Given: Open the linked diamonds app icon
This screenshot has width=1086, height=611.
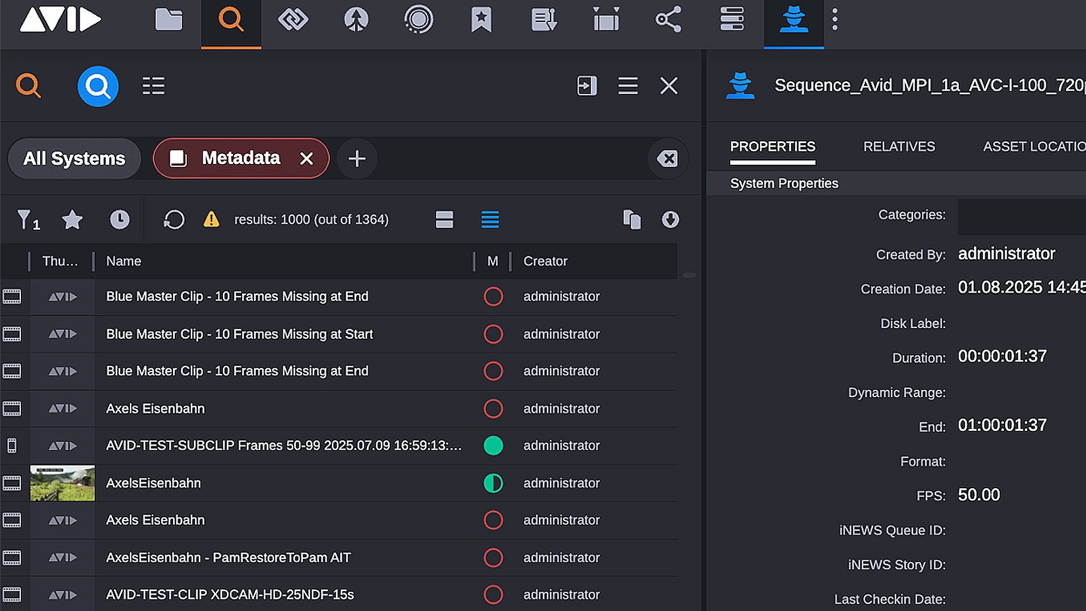Looking at the screenshot, I should (293, 20).
